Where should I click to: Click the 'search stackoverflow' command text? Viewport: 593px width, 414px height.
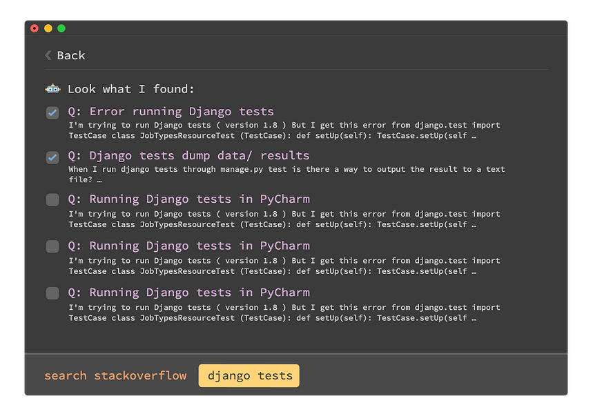(115, 375)
